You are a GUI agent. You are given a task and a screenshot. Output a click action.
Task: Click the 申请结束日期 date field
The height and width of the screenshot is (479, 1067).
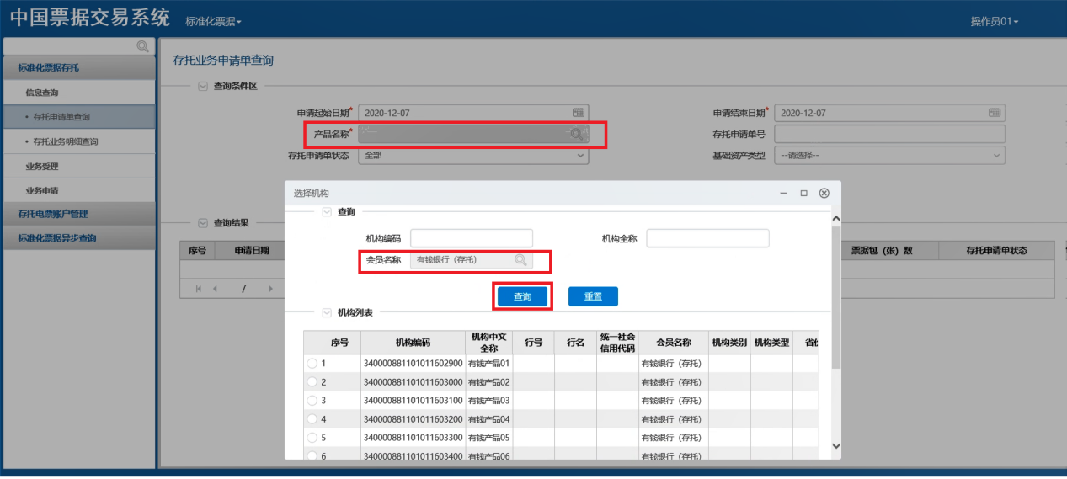(x=889, y=113)
